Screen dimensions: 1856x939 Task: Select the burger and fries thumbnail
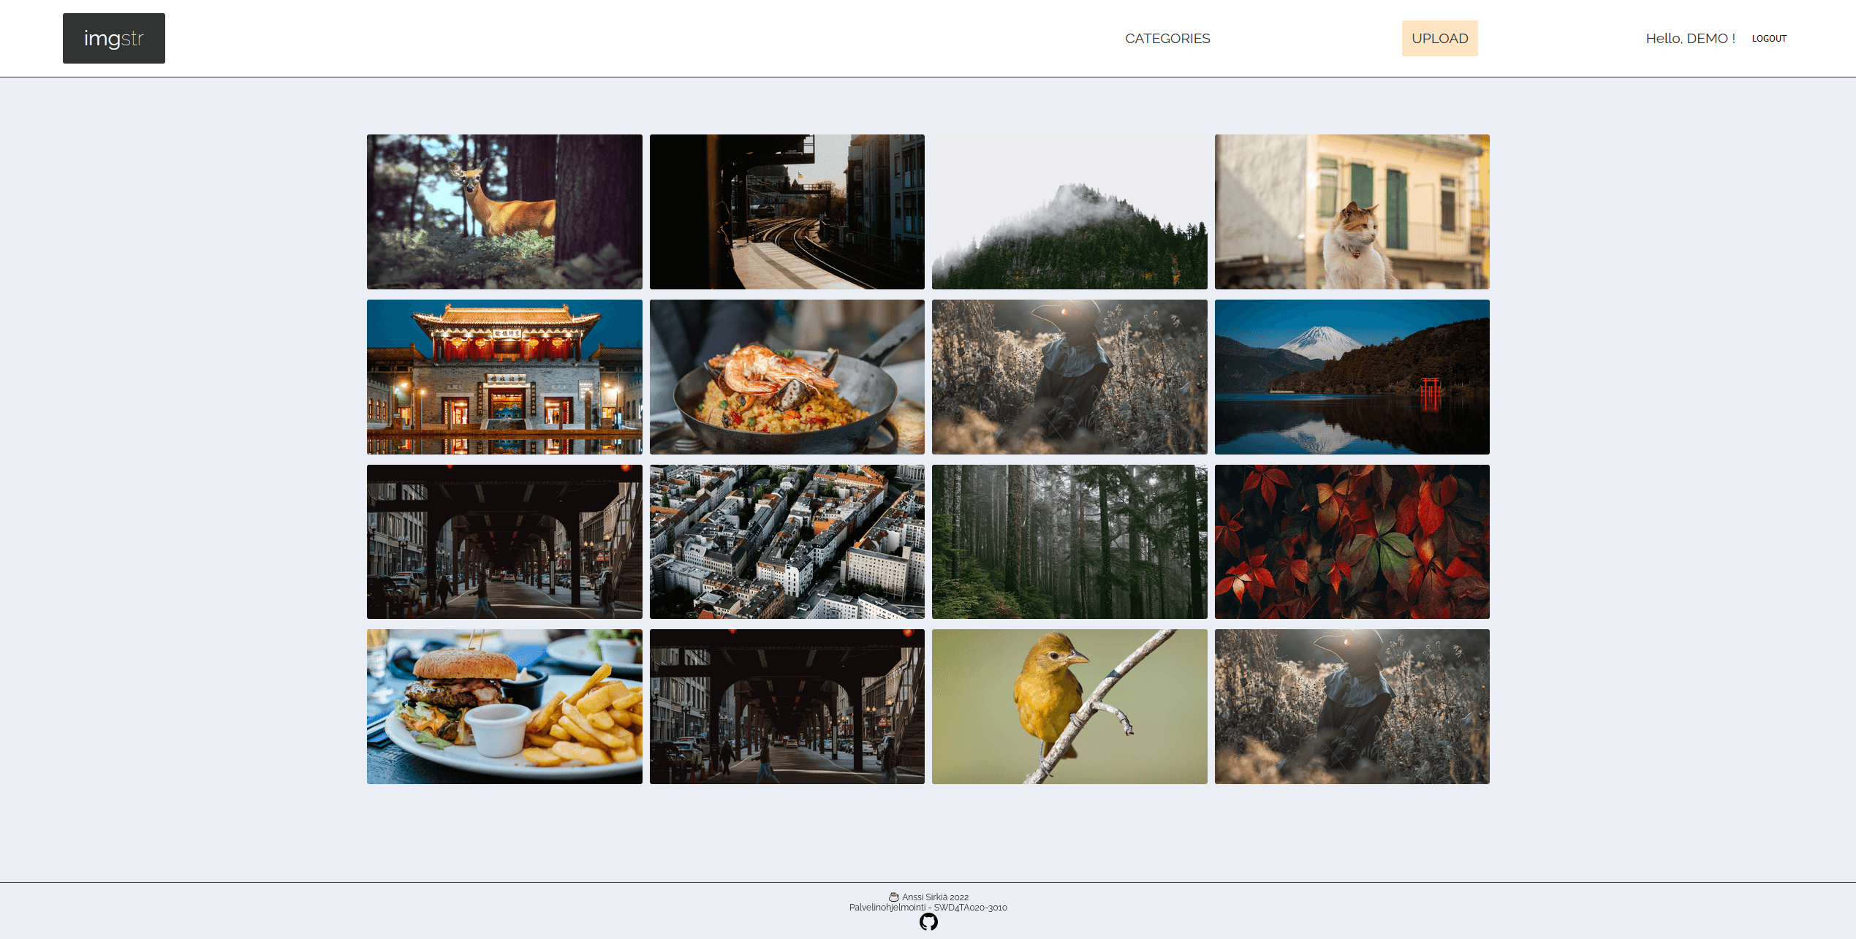tap(504, 706)
